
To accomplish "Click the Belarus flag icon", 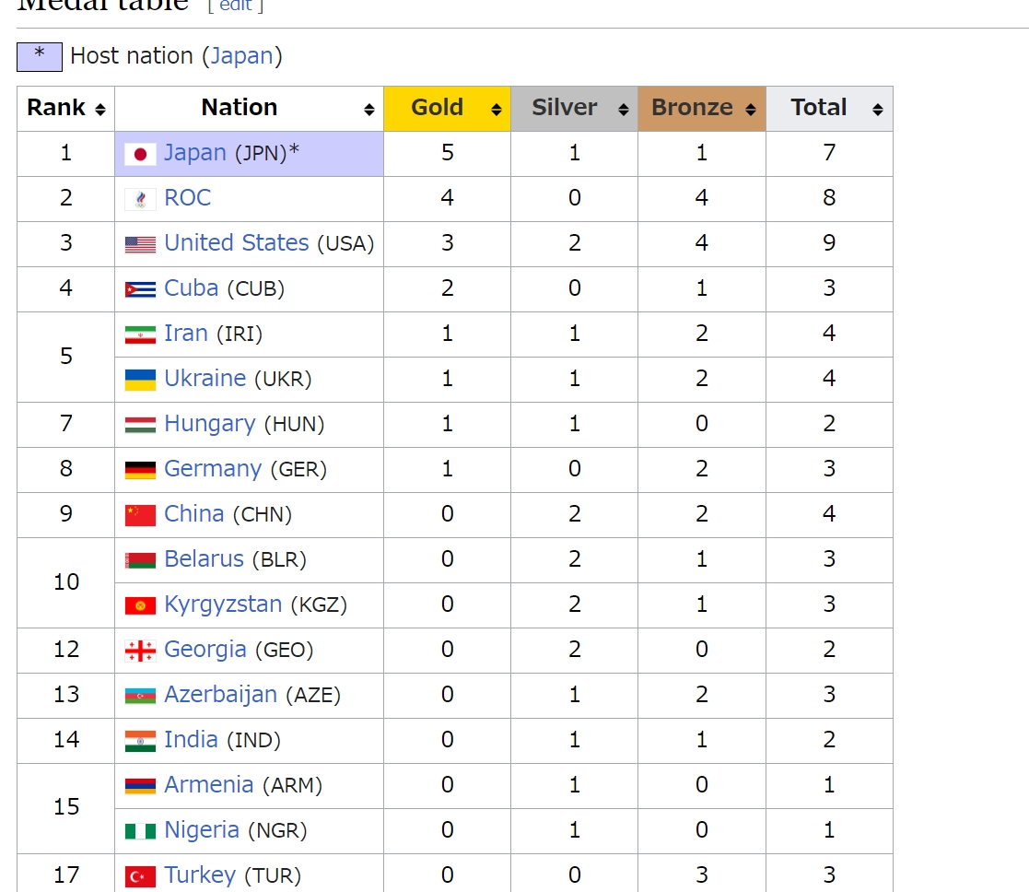I will [x=140, y=561].
